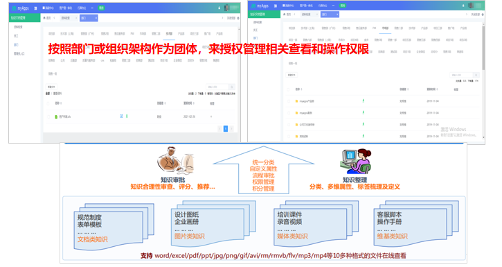
Task: Click the tab-strip left chevron, left screenshot
Action: click(54, 18)
